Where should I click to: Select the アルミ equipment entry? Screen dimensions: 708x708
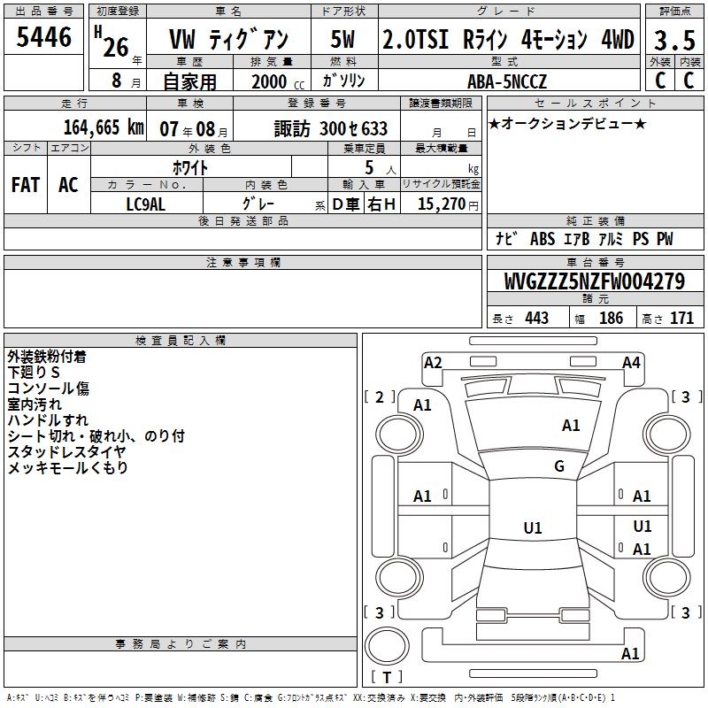tap(611, 239)
